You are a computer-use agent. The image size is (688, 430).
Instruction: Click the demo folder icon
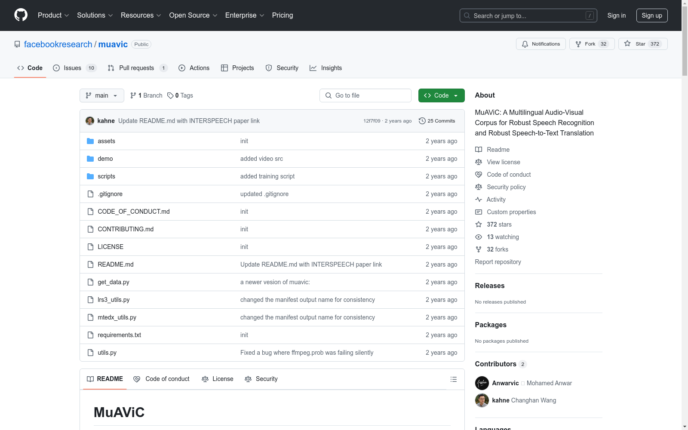tap(90, 159)
